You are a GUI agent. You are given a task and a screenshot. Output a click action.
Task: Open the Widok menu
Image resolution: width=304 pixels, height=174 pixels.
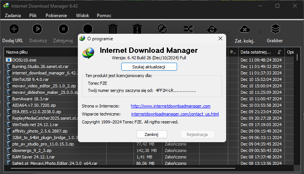coord(82,16)
